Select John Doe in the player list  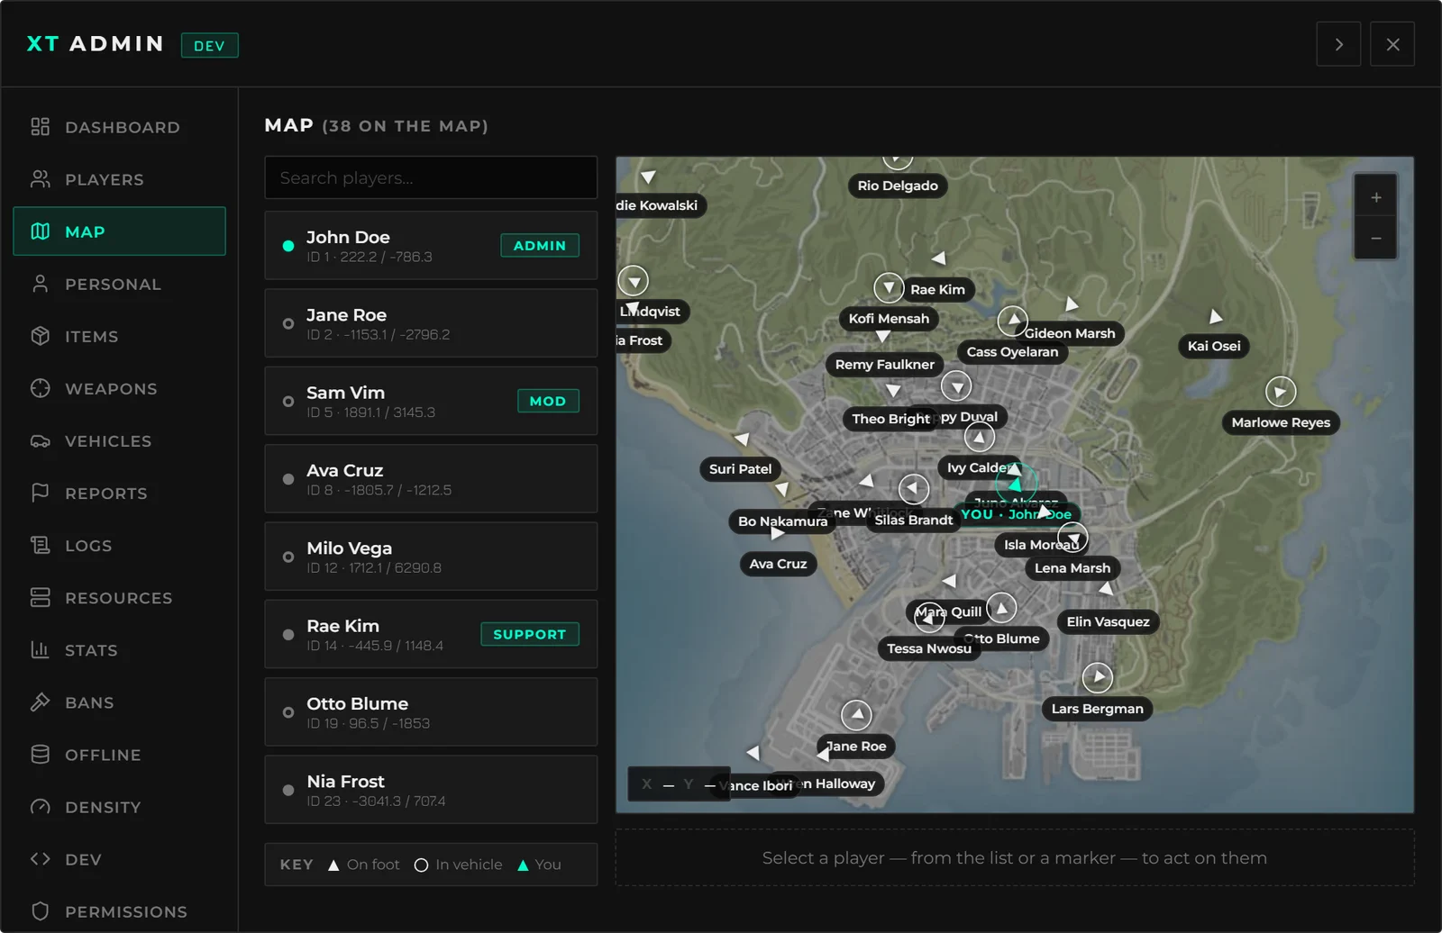(431, 246)
